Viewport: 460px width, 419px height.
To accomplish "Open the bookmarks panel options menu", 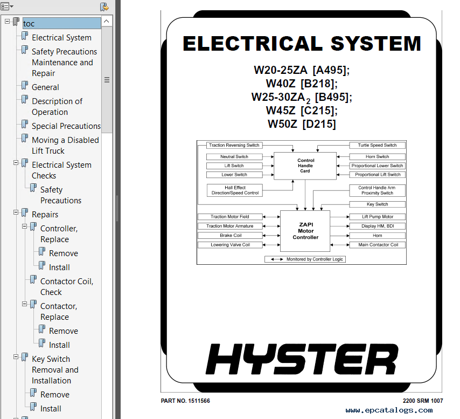I will (7, 6).
